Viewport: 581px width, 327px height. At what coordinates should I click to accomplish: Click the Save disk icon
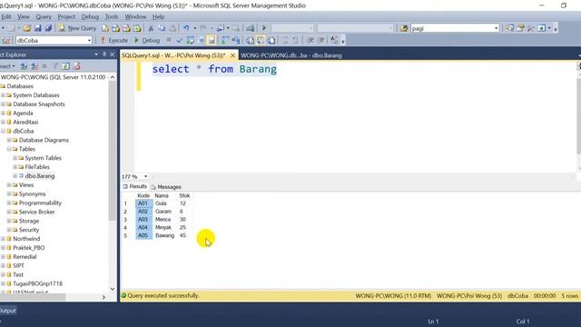click(x=37, y=28)
